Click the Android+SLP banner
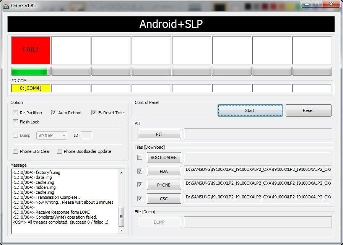 pos(171,24)
